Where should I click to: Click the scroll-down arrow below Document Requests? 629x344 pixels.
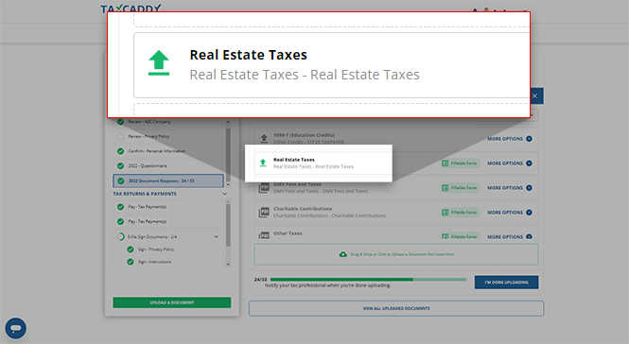pos(228,184)
